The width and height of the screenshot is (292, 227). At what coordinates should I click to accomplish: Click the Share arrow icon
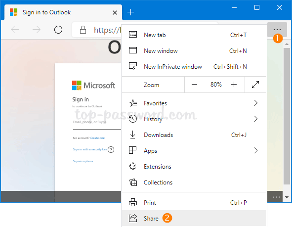click(133, 218)
